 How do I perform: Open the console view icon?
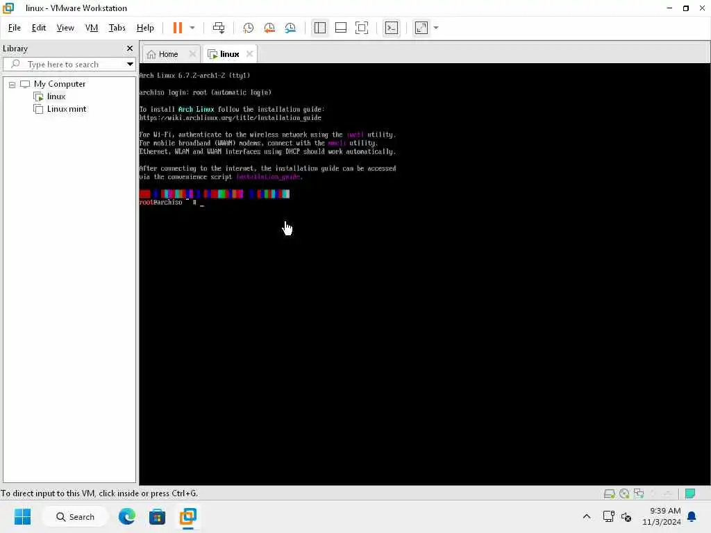392,28
